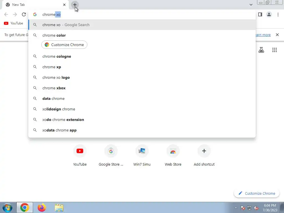Reload the current page
284x213 pixels.
click(x=24, y=14)
